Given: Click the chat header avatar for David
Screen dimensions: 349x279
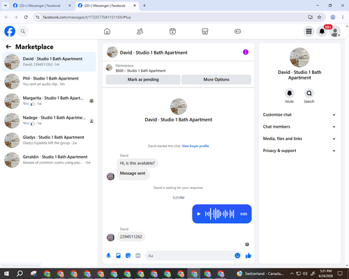Looking at the screenshot, I should (x=112, y=52).
